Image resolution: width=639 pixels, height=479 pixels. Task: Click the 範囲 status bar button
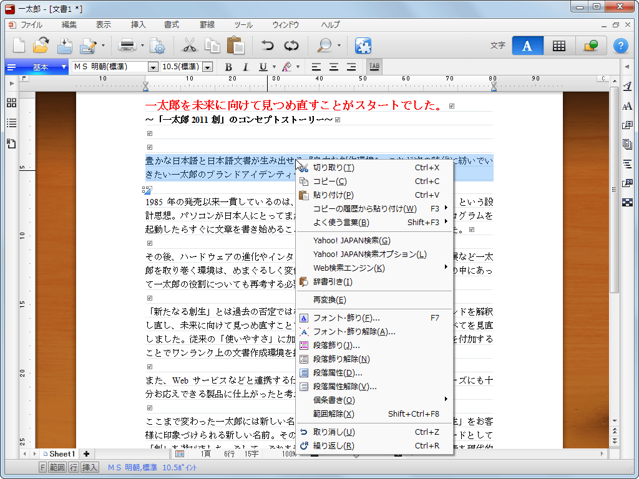[x=57, y=467]
